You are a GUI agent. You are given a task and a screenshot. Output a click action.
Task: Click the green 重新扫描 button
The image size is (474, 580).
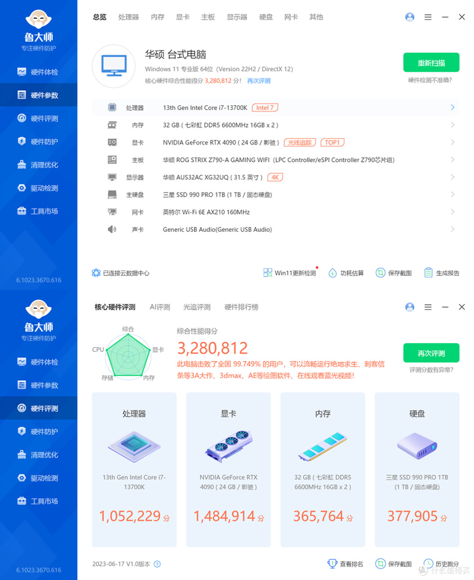point(431,63)
